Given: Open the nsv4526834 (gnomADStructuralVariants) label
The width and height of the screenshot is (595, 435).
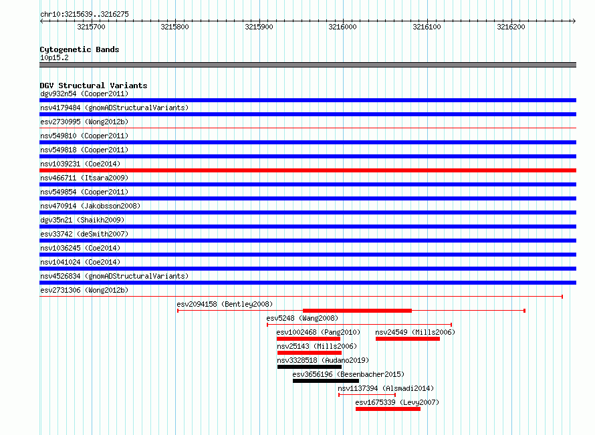Looking at the screenshot, I should click(114, 276).
